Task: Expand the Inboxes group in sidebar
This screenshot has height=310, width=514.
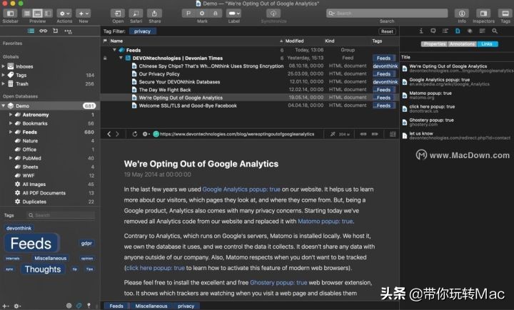Action: [x=4, y=66]
